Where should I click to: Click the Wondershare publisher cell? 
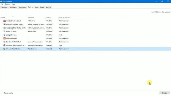click(x=32, y=49)
